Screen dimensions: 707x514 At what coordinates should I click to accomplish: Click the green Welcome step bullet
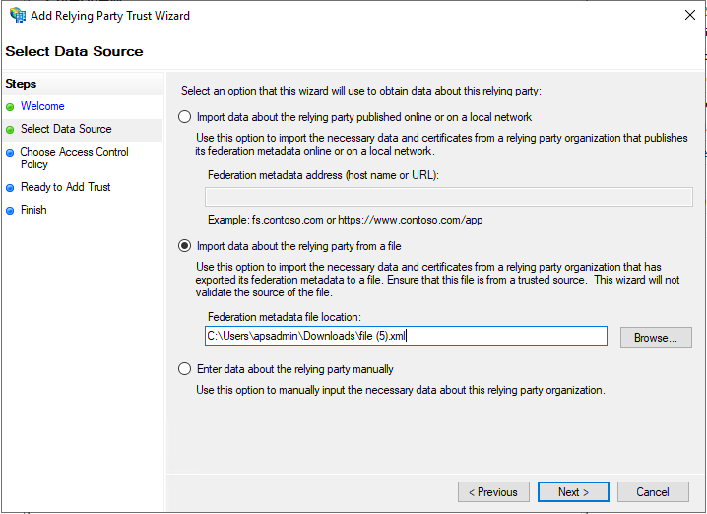pos(10,107)
